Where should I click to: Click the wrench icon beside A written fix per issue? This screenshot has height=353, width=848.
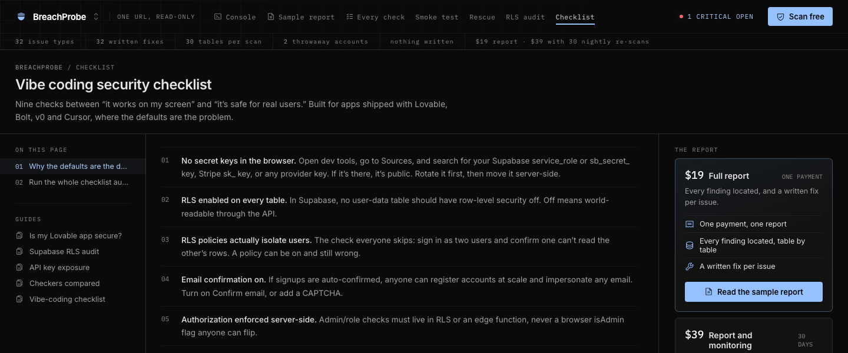tap(690, 267)
